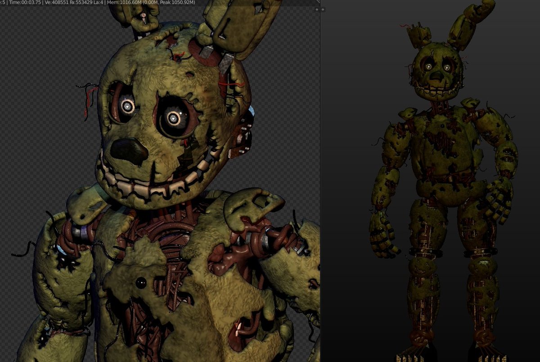Click the render time 'Time:00:03.75' readout
This screenshot has height=362, width=540.
pos(25,3)
